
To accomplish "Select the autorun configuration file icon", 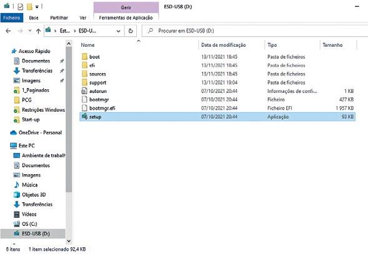I will coord(84,90).
